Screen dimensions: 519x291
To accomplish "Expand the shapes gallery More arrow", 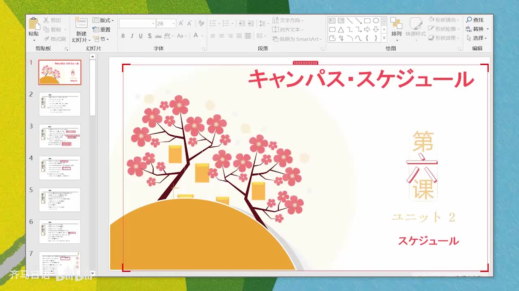I will click(384, 38).
